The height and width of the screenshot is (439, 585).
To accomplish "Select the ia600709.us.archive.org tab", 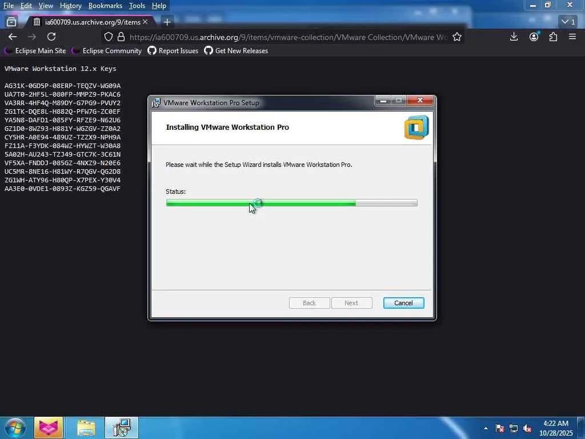I will [90, 22].
